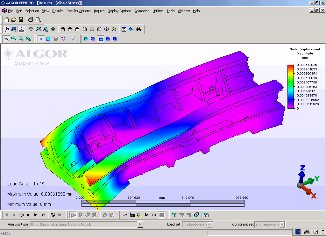Click the cyan results environment icon

click(x=196, y=215)
